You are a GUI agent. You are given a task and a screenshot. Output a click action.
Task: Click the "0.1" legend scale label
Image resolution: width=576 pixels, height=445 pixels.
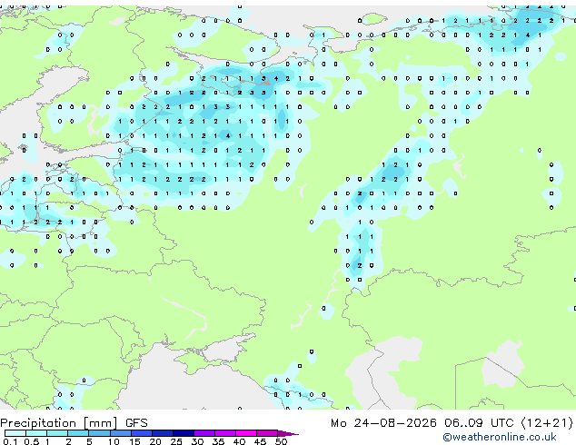point(10,441)
